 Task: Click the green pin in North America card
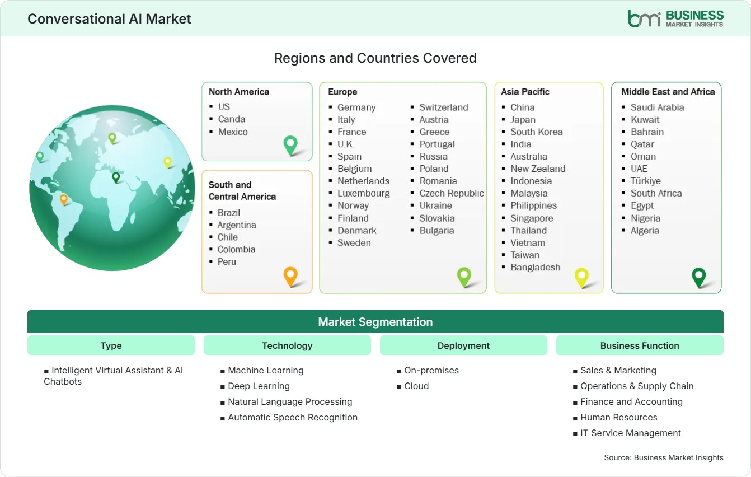[290, 146]
